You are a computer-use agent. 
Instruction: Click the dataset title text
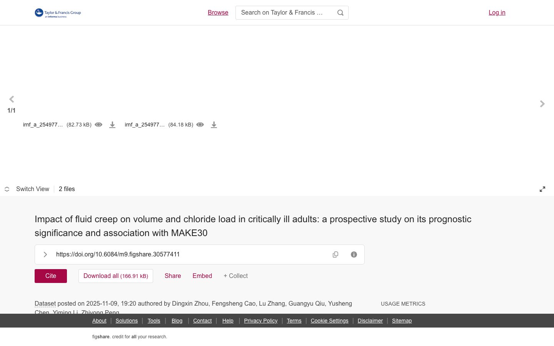pos(253,226)
